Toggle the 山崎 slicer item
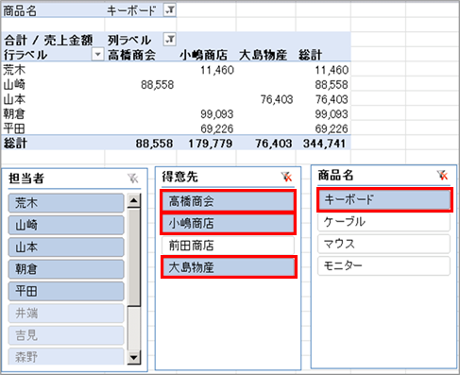 pos(66,225)
